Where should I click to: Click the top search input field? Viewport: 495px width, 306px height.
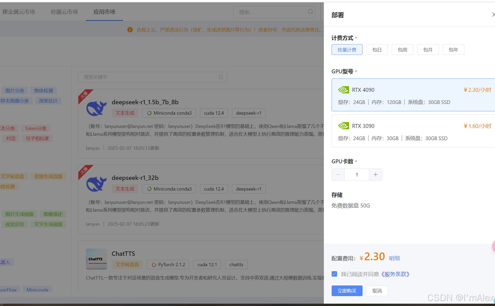click(x=274, y=12)
